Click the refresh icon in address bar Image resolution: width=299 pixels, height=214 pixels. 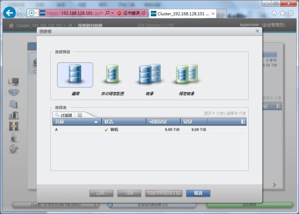[144, 13]
